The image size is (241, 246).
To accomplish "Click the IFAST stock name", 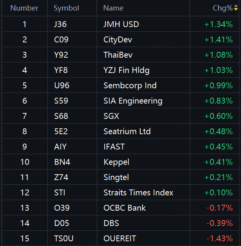I will (x=114, y=147).
